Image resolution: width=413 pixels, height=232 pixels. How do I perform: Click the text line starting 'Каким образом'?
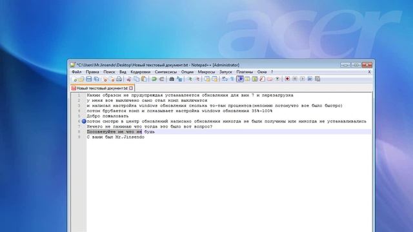pyautogui.click(x=190, y=95)
